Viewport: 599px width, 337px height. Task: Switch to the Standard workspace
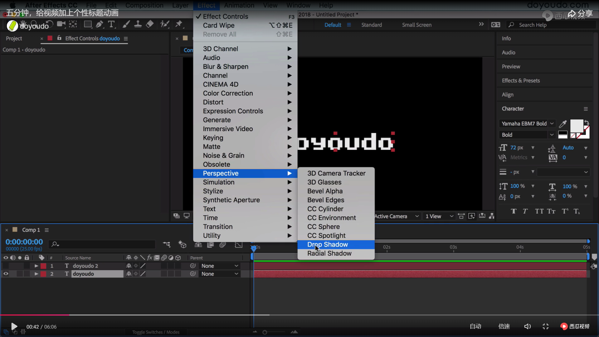[371, 25]
